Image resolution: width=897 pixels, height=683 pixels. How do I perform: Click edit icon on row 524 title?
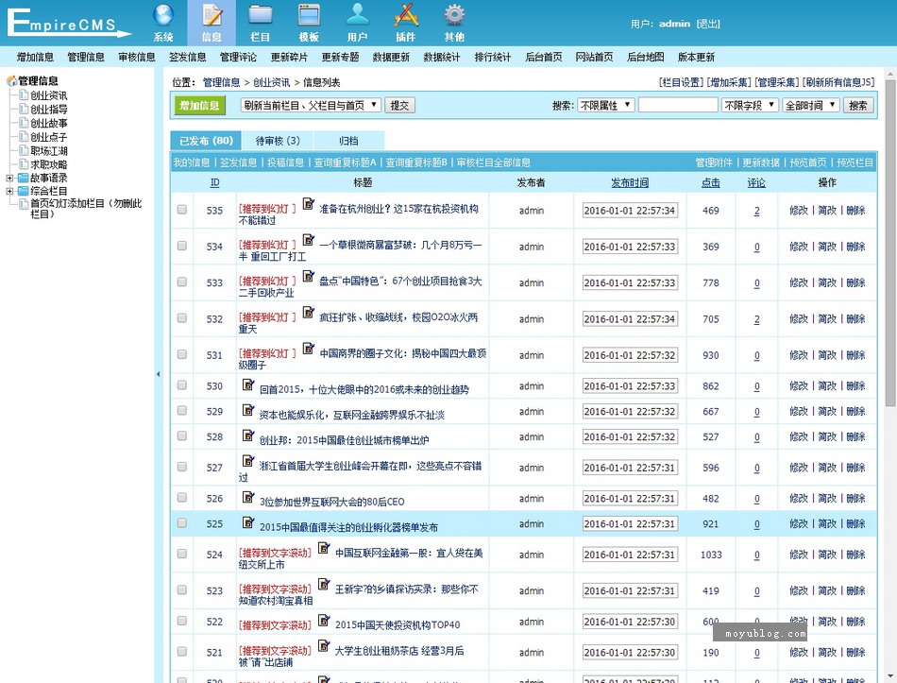(324, 548)
